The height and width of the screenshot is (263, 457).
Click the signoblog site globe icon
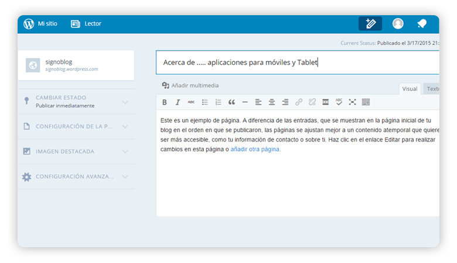click(x=33, y=65)
